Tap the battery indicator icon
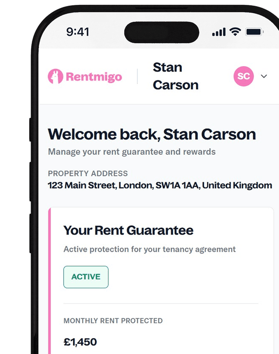The height and width of the screenshot is (354, 279). [x=255, y=32]
